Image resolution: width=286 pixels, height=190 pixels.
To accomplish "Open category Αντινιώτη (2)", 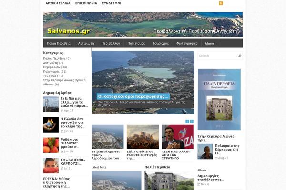I will click(53, 63).
